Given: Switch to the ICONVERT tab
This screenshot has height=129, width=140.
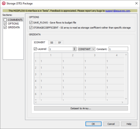Looking at the screenshot, I should pyautogui.click(x=40, y=42).
